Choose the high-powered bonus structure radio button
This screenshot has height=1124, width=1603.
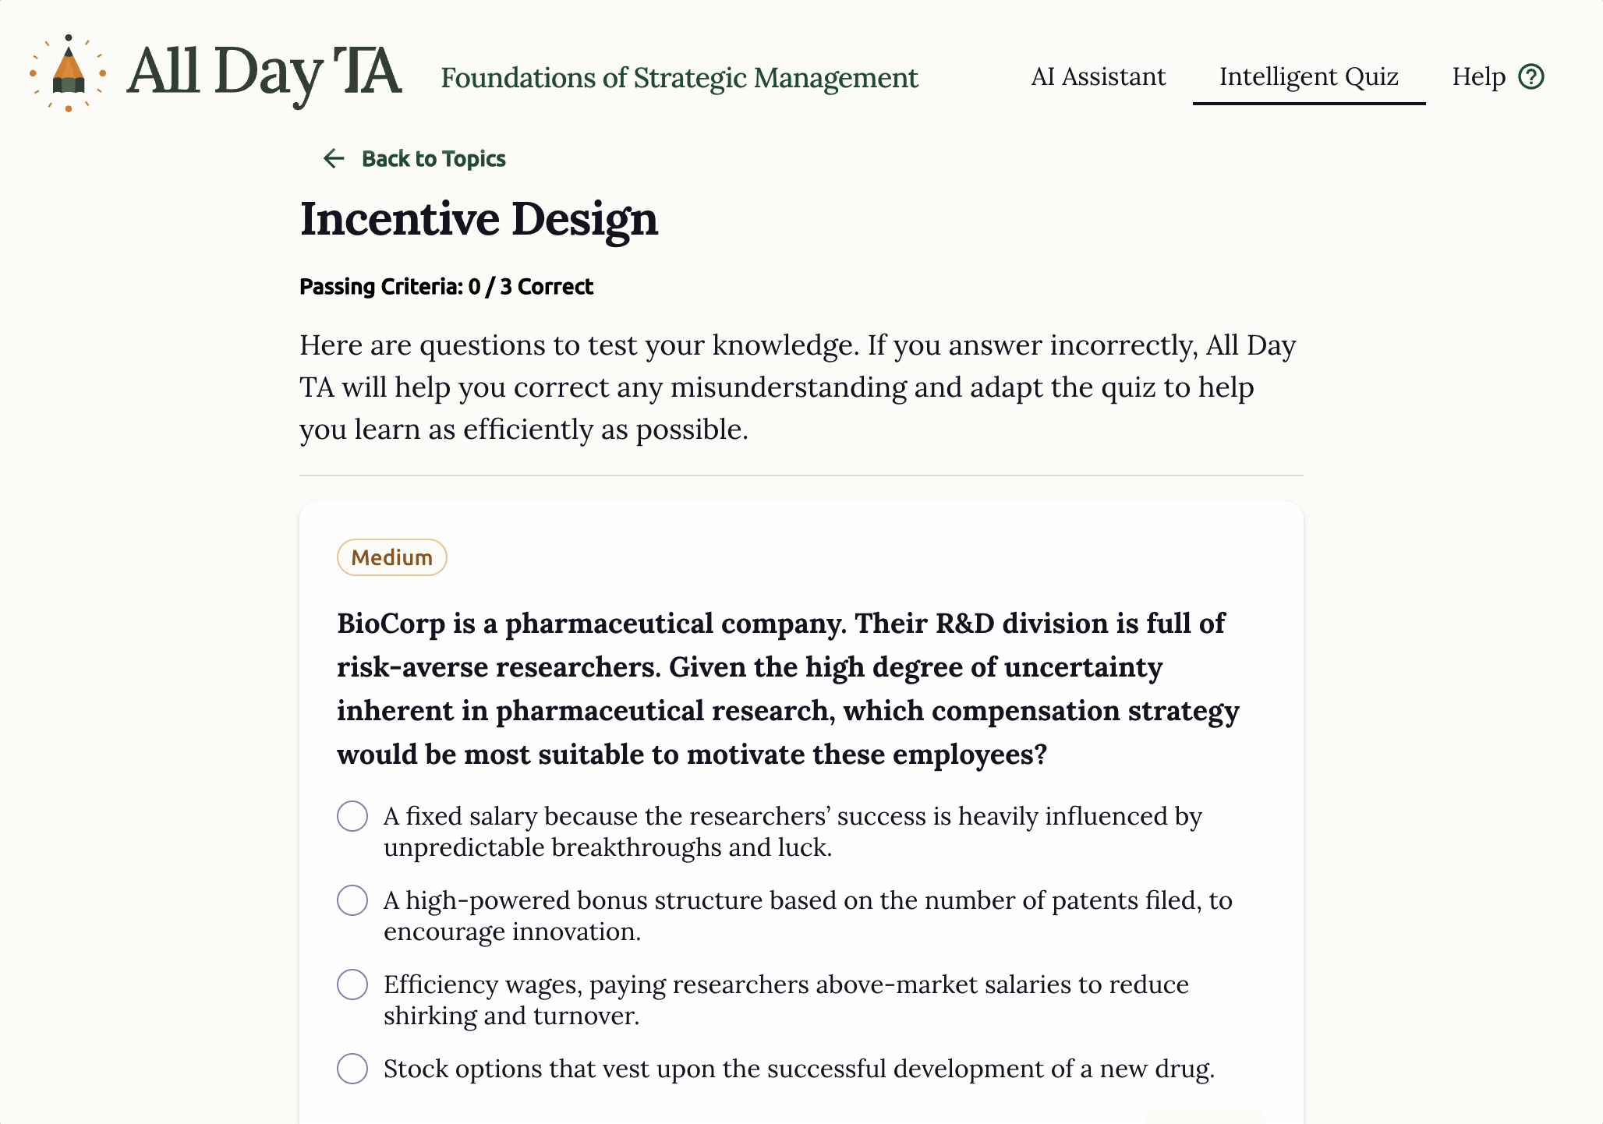352,900
